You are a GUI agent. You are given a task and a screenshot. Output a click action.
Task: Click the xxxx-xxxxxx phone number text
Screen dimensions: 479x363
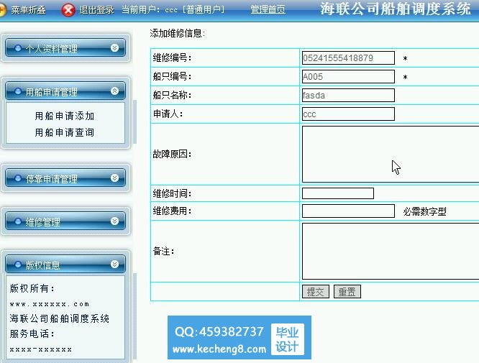[40, 349]
